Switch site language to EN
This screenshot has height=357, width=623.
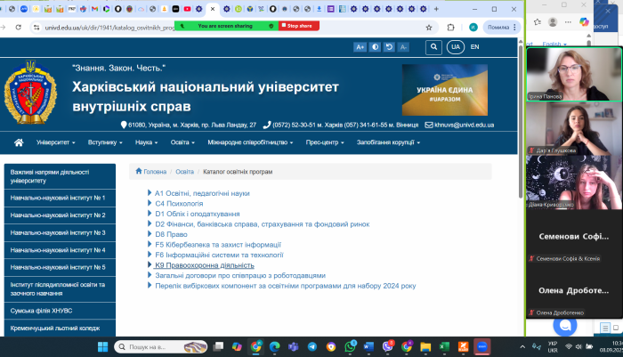[474, 46]
